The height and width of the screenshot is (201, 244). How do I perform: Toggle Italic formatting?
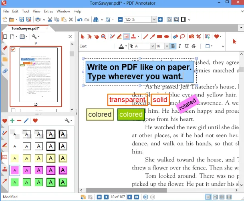[180, 46]
